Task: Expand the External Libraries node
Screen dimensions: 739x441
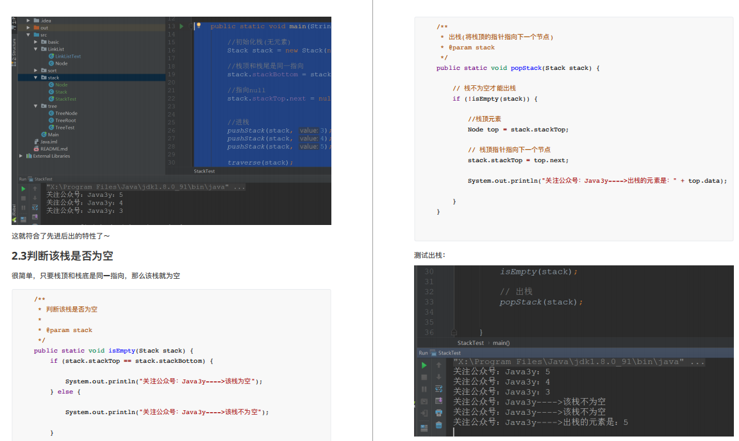Action: point(21,156)
